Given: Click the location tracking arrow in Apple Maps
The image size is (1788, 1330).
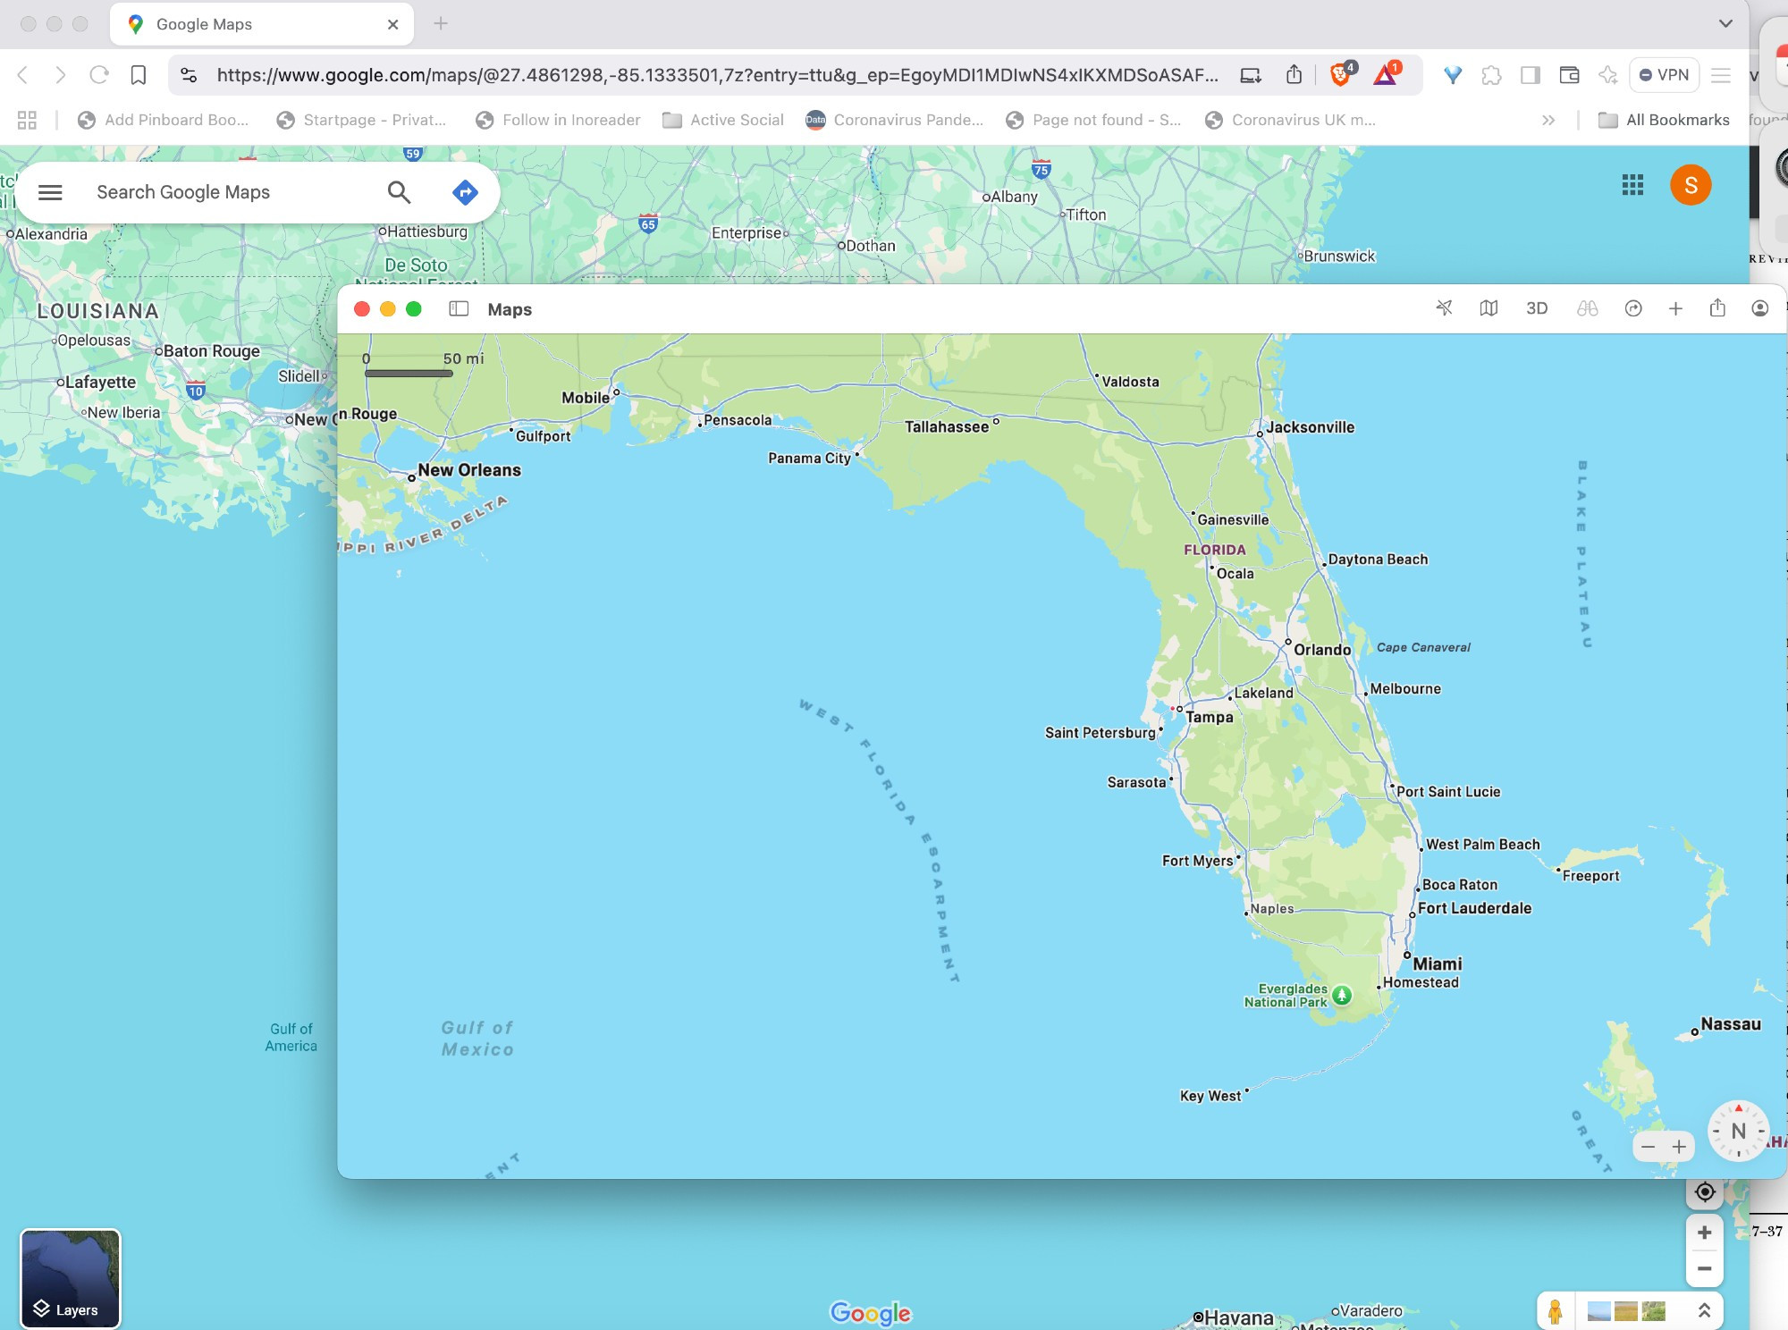Looking at the screenshot, I should (1444, 308).
